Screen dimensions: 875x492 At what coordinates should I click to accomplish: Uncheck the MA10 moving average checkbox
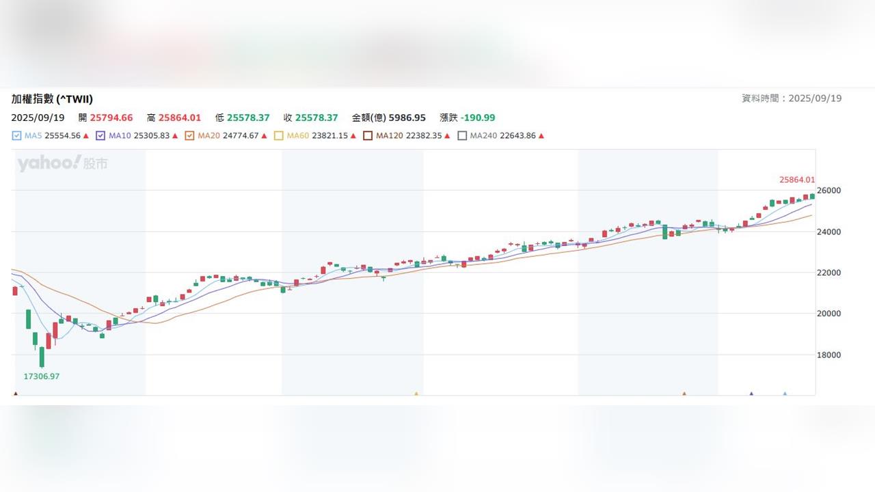pyautogui.click(x=100, y=135)
